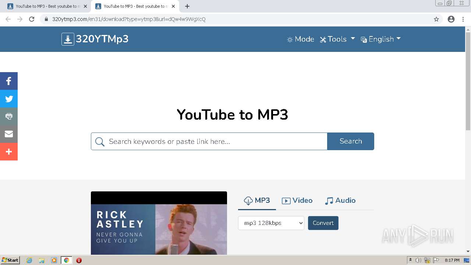
Task: Expand the Tools dropdown menu
Action: pyautogui.click(x=337, y=39)
